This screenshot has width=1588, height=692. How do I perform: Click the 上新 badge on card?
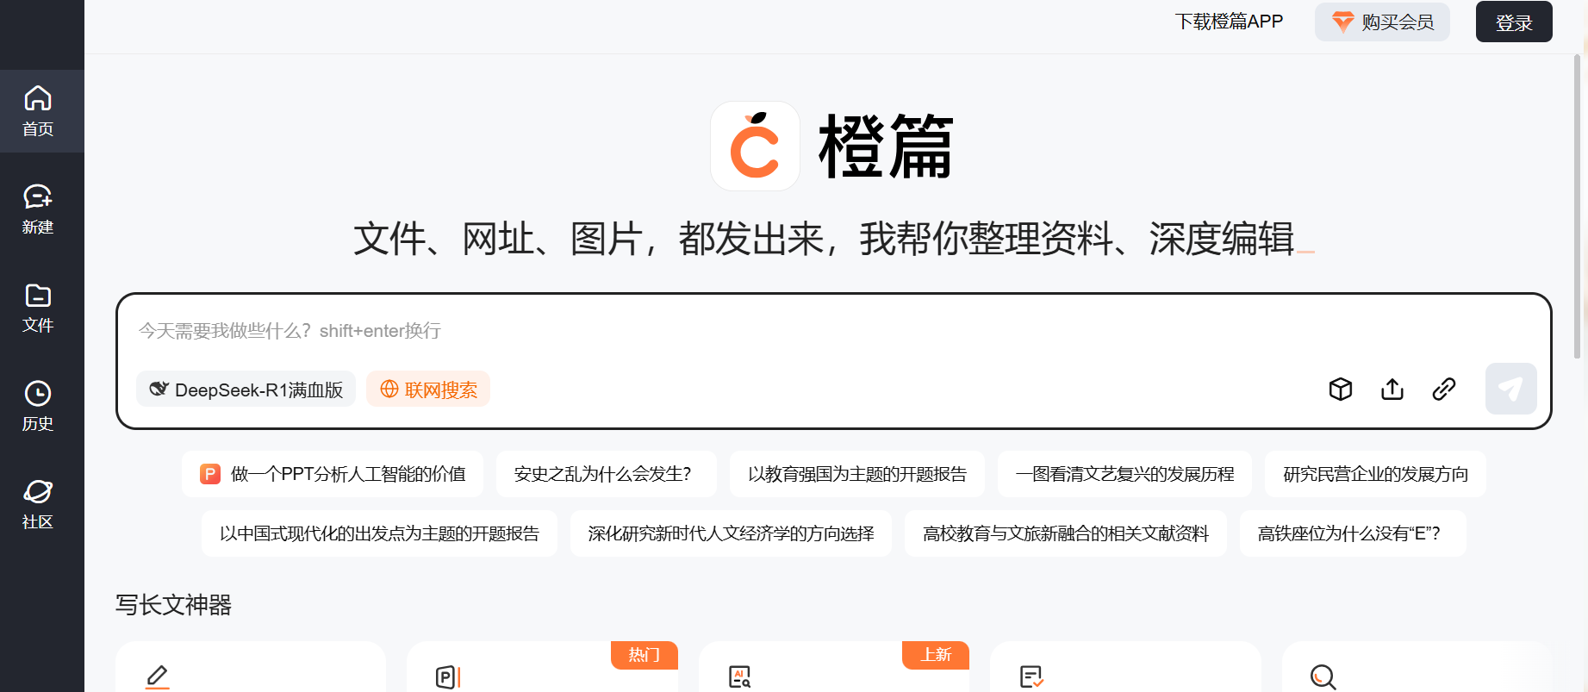(x=936, y=655)
